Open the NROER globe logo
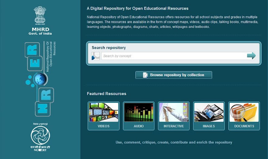The width and height of the screenshot is (268, 159). pos(40,79)
